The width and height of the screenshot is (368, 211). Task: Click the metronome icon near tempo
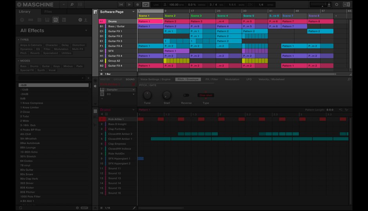[165, 4]
